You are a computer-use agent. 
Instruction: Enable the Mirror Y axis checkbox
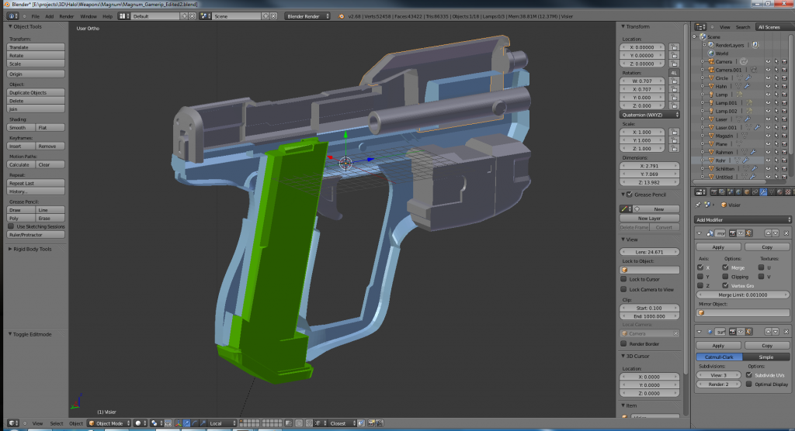pyautogui.click(x=700, y=277)
